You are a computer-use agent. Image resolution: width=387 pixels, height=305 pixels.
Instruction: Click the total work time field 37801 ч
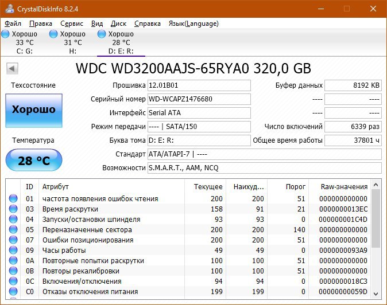tap(353, 140)
